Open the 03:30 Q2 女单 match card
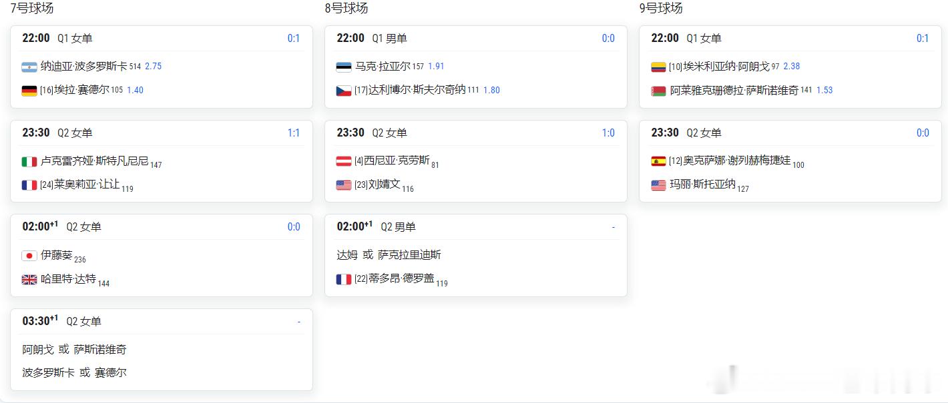 (162, 350)
